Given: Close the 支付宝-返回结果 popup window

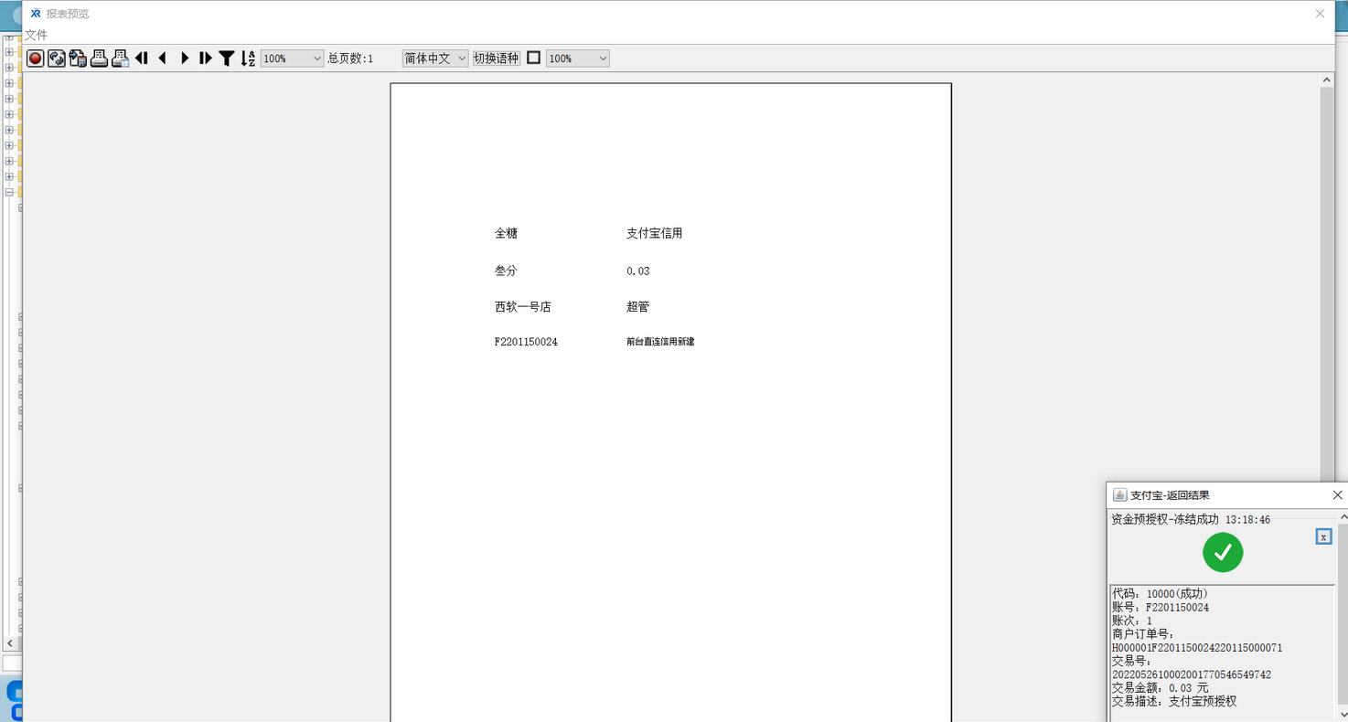Looking at the screenshot, I should [x=1337, y=494].
